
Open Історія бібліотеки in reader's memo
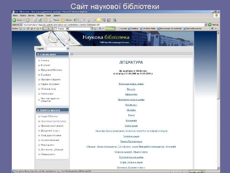(x=49, y=116)
